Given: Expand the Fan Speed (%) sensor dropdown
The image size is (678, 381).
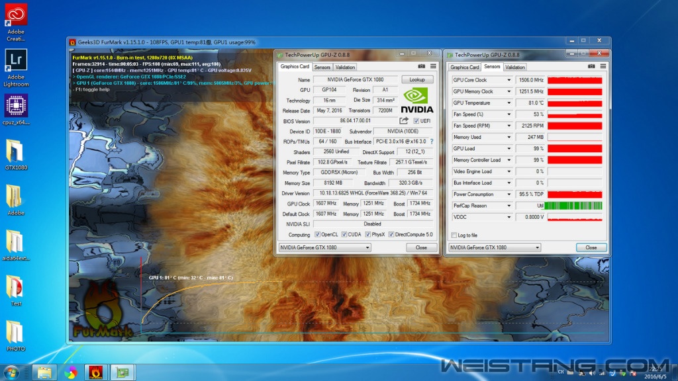Looking at the screenshot, I should point(508,114).
